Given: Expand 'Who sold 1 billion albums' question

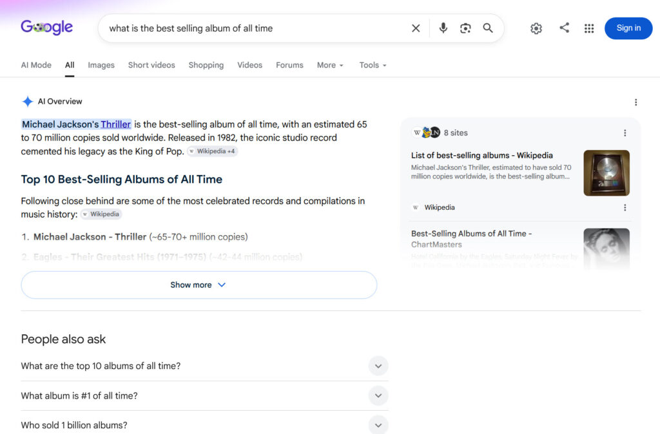Looking at the screenshot, I should 204,425.
